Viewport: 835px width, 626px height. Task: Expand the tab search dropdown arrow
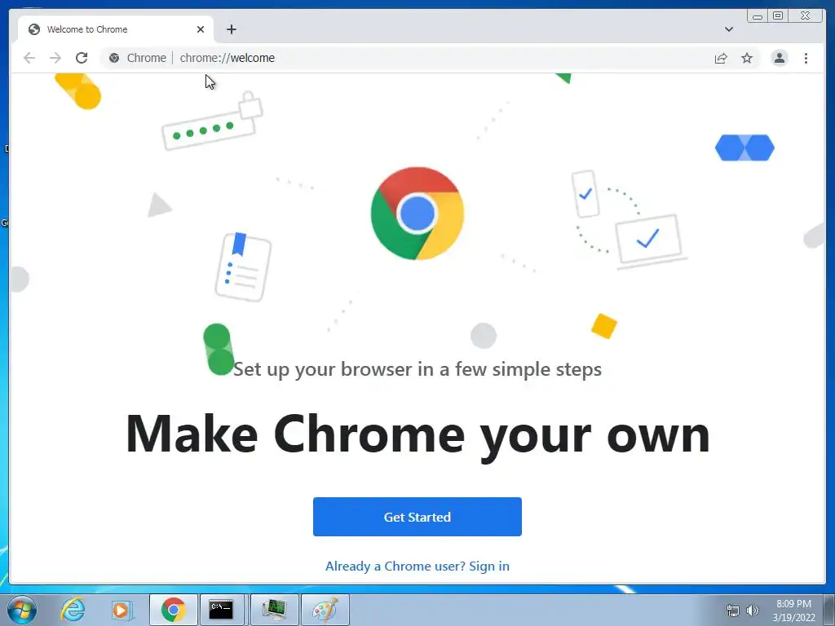pyautogui.click(x=728, y=29)
